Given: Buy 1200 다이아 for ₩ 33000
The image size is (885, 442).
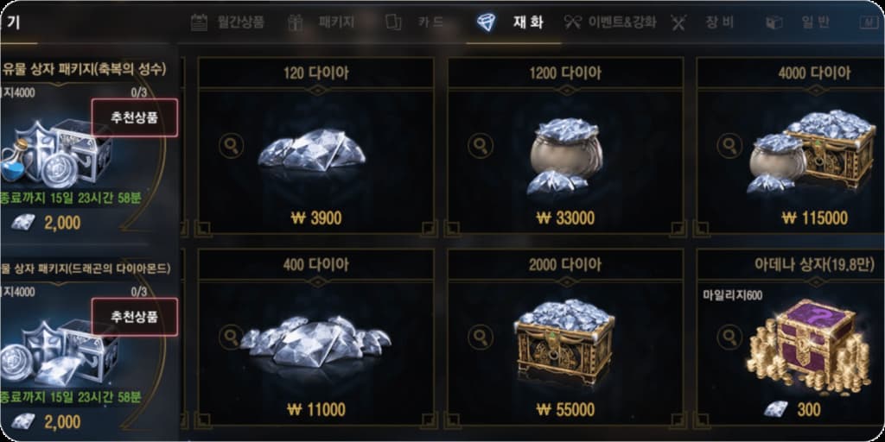Looking at the screenshot, I should (x=565, y=218).
